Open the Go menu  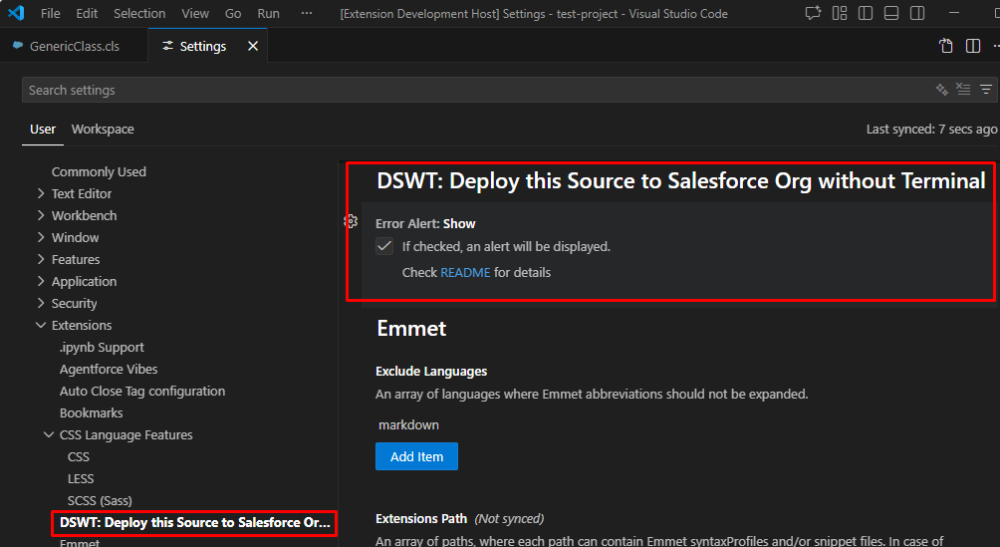coord(233,13)
